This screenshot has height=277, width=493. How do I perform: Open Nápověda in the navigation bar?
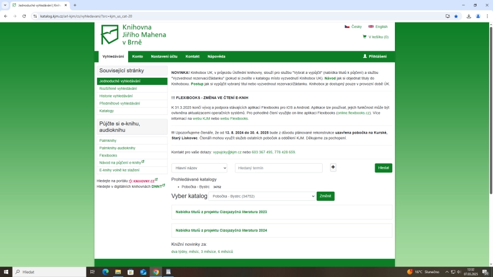(x=216, y=56)
